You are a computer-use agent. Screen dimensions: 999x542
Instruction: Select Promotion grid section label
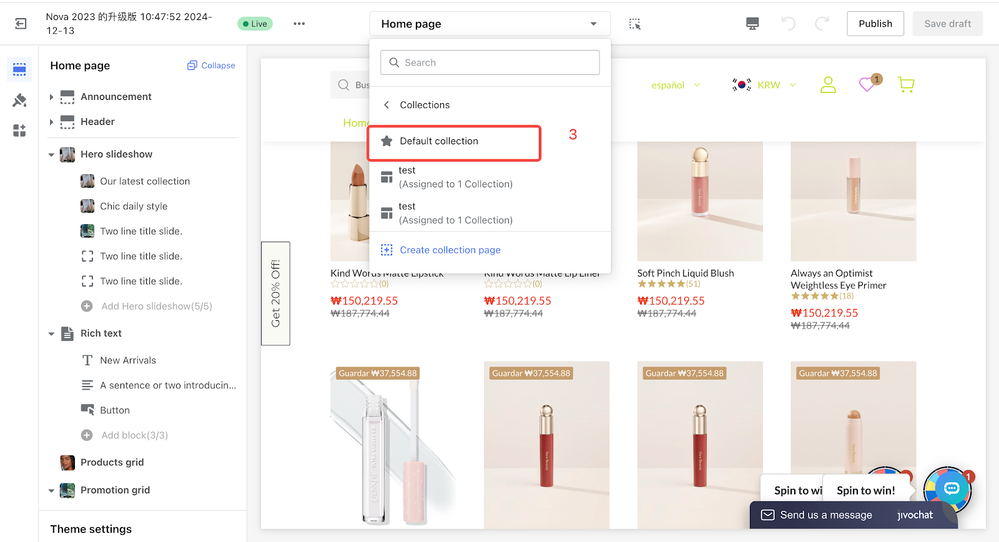click(x=115, y=490)
